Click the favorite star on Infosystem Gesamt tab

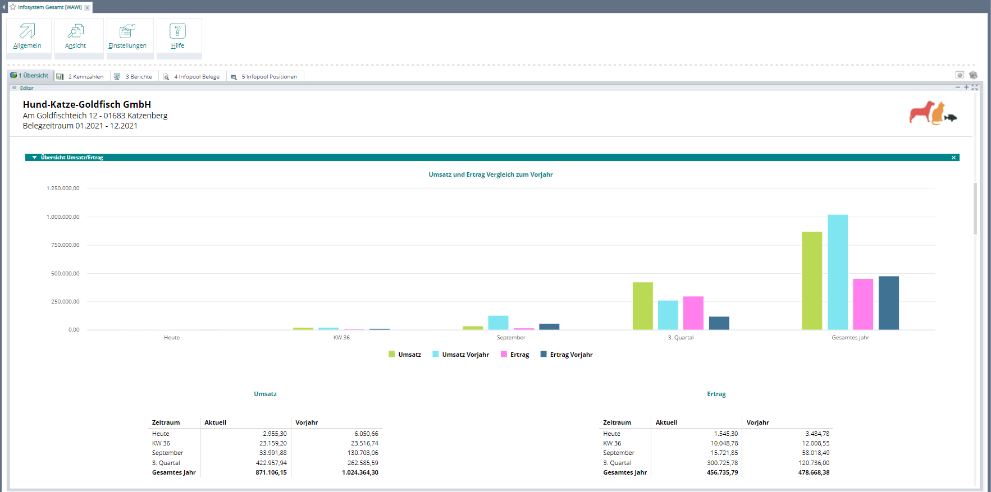coord(13,7)
